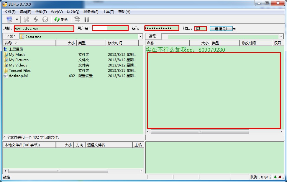Click the remote pane horizontal scrollbar
This screenshot has height=182, width=287.
[200, 131]
